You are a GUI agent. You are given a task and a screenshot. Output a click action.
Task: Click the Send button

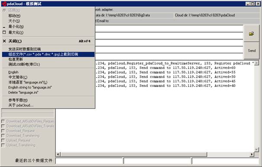[252, 51]
